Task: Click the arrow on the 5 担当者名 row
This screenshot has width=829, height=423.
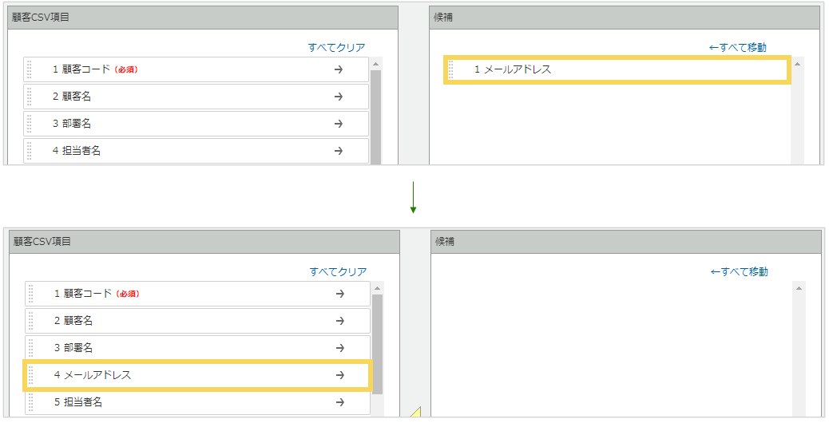Action: point(339,402)
